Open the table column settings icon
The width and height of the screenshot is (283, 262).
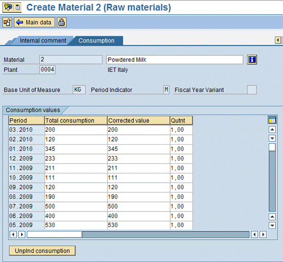[x=272, y=120]
